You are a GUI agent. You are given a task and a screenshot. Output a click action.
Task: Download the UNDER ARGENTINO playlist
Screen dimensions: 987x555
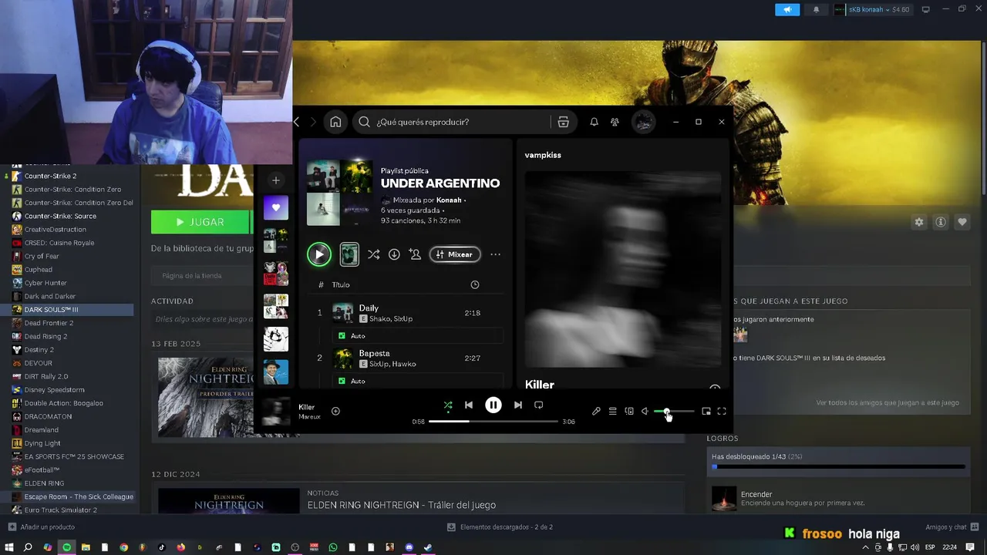394,254
